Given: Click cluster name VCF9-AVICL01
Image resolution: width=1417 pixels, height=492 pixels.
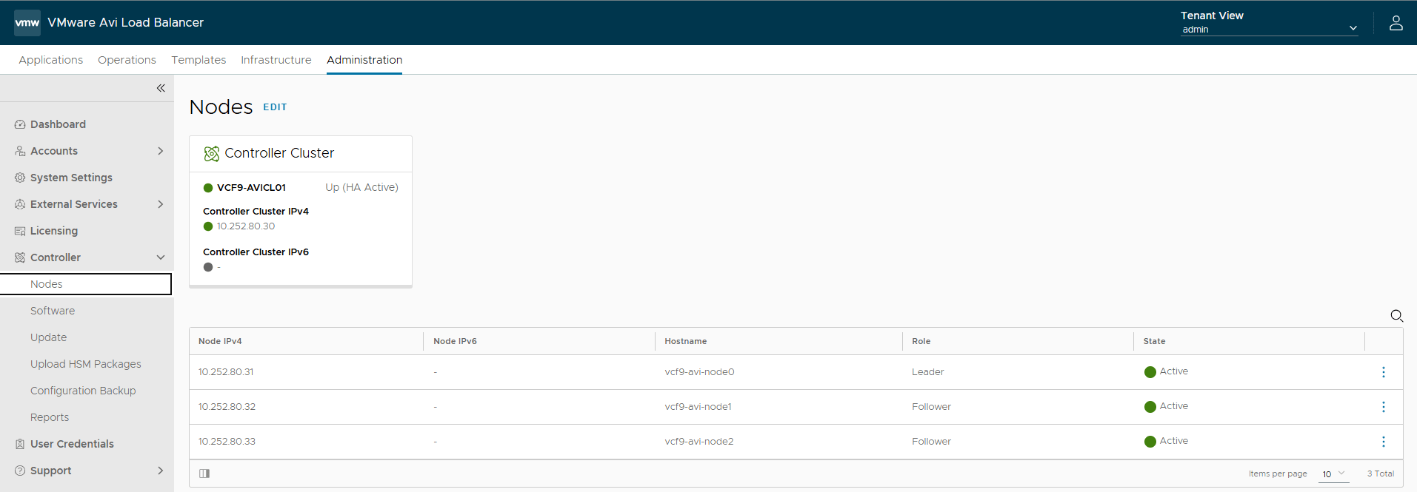Looking at the screenshot, I should pos(251,188).
